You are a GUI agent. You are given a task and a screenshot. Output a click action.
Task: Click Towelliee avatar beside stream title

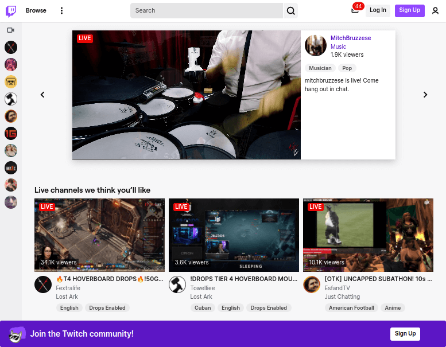click(x=177, y=284)
